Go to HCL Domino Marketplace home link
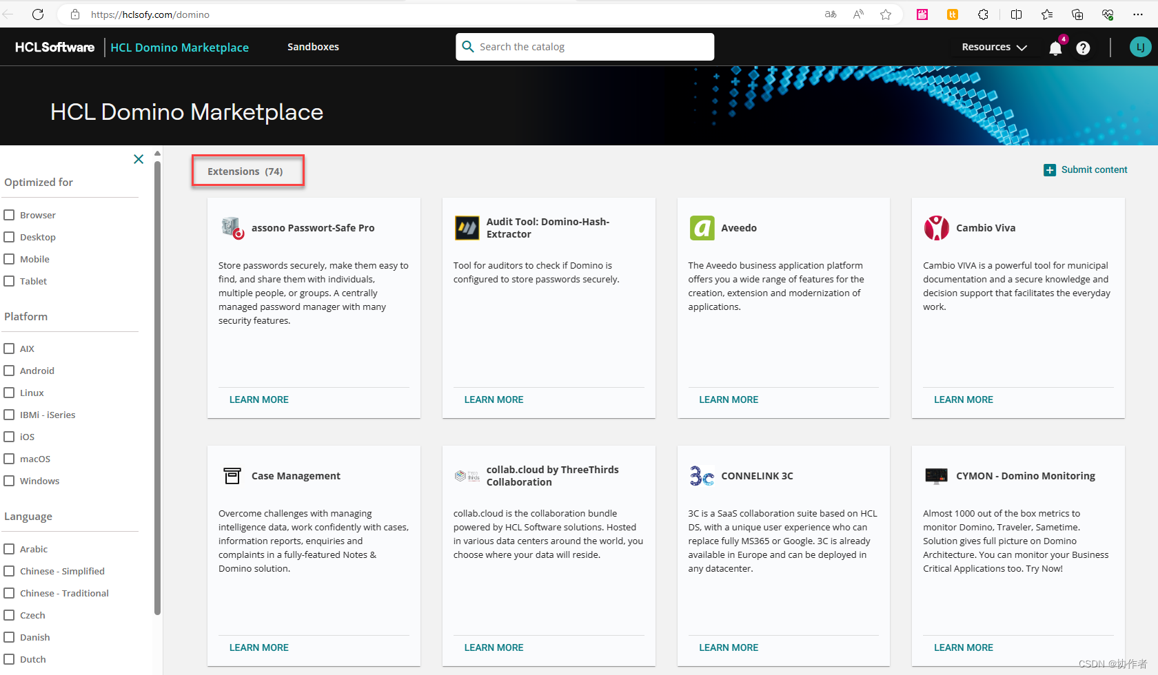Image resolution: width=1158 pixels, height=675 pixels. coord(179,48)
